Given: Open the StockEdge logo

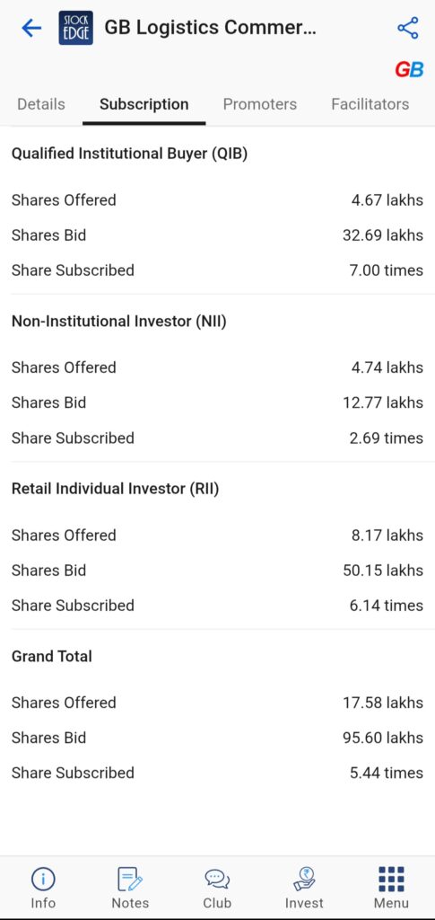Looking at the screenshot, I should pyautogui.click(x=76, y=28).
